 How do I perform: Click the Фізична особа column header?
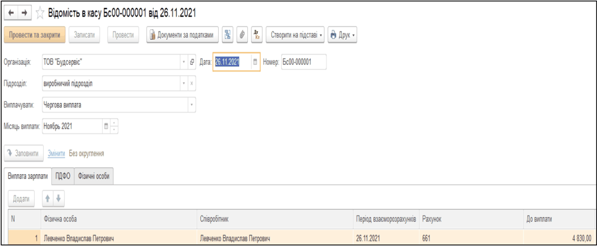coord(119,219)
